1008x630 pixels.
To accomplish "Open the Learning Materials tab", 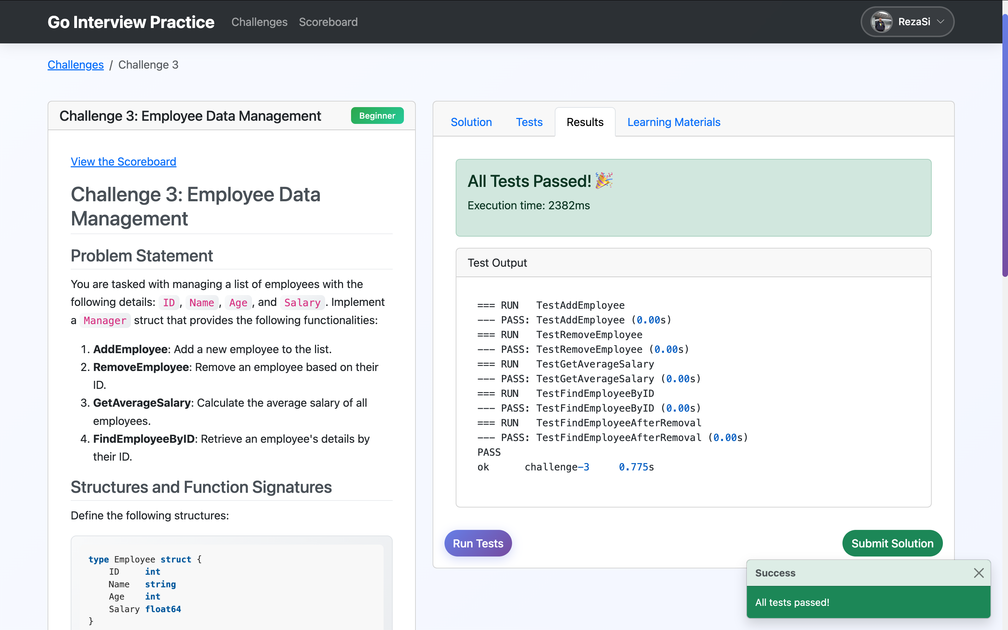I will (x=673, y=122).
